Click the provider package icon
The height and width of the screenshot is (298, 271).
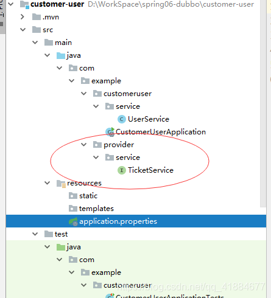(97, 145)
